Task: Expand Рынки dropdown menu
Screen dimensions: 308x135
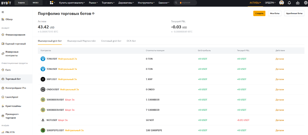Action: (x=93, y=3)
